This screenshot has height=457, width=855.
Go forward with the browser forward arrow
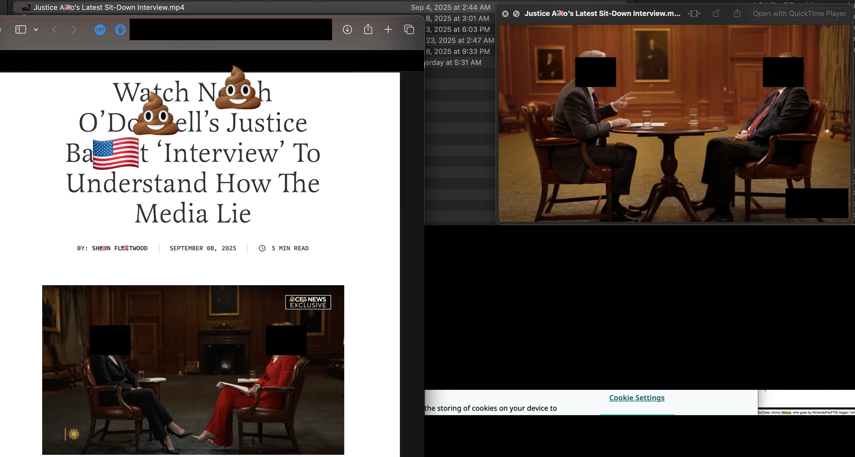tap(74, 29)
